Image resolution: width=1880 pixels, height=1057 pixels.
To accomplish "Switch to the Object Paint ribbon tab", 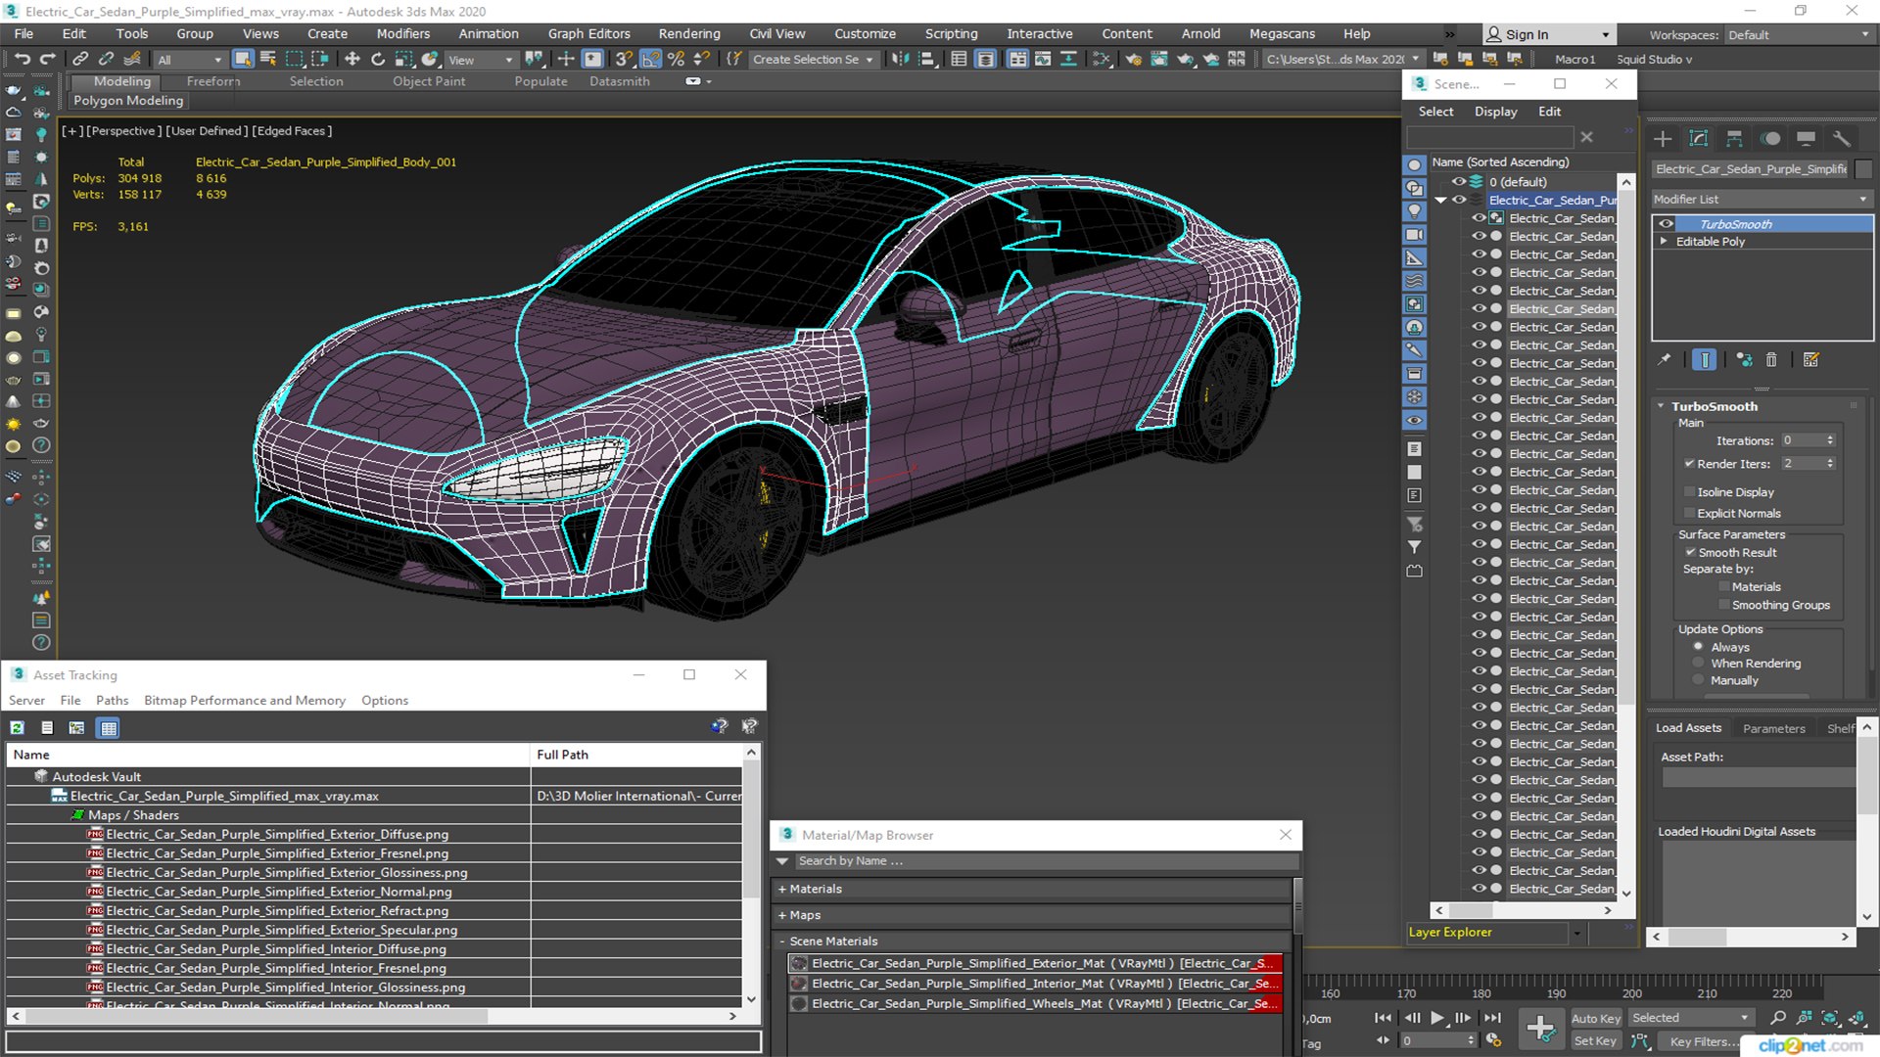I will [x=429, y=82].
